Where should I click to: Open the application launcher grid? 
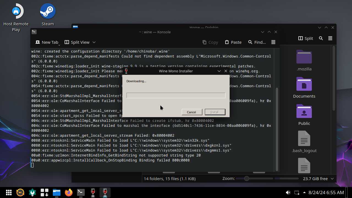pos(9,193)
